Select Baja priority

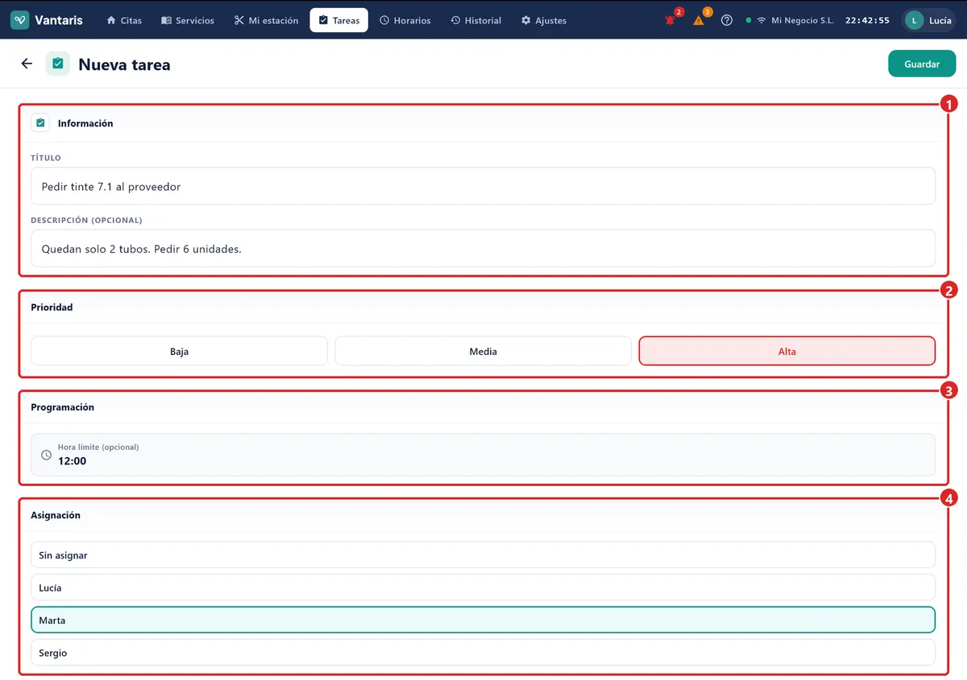pos(179,351)
